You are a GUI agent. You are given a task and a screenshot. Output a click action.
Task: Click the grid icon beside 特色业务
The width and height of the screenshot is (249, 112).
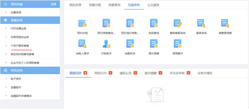click(x=5, y=70)
